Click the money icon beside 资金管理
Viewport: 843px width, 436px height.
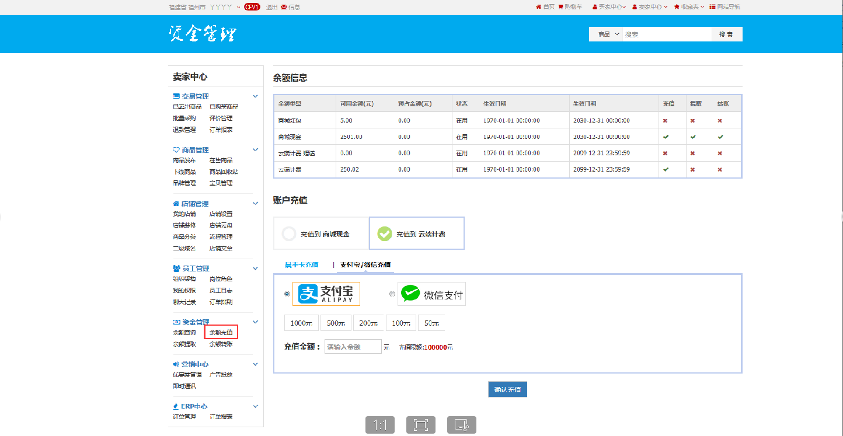[176, 322]
